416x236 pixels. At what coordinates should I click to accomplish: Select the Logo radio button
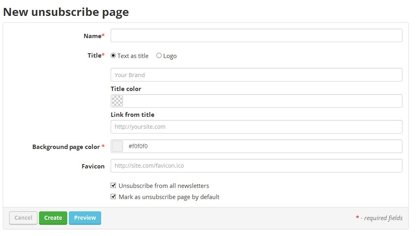point(159,56)
